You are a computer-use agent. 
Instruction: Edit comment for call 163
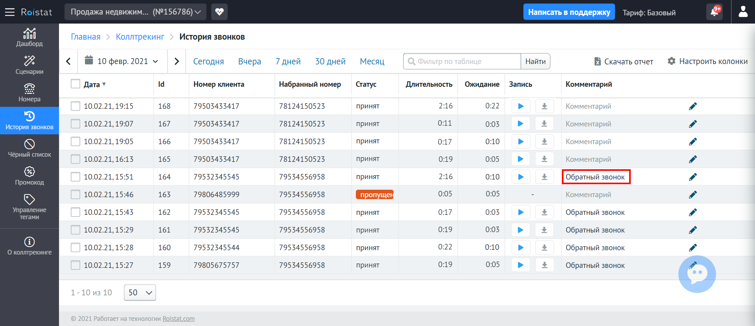pos(692,194)
